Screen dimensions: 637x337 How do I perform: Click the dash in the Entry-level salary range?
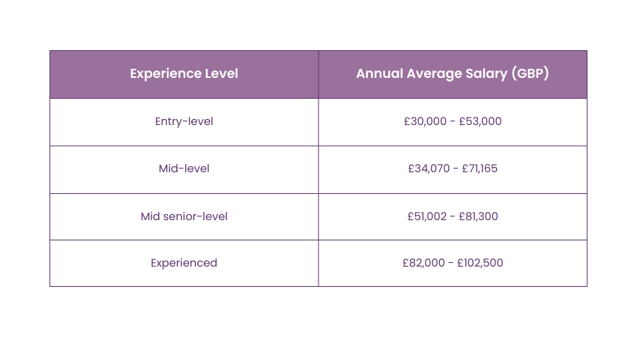(x=453, y=121)
